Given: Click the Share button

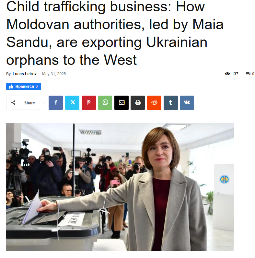Looking at the screenshot, I should click(x=24, y=103).
